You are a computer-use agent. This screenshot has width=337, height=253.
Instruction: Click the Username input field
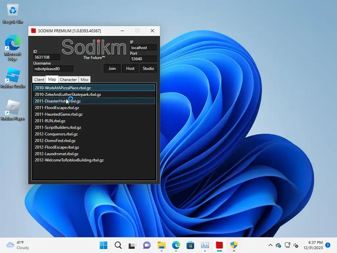[x=53, y=69]
